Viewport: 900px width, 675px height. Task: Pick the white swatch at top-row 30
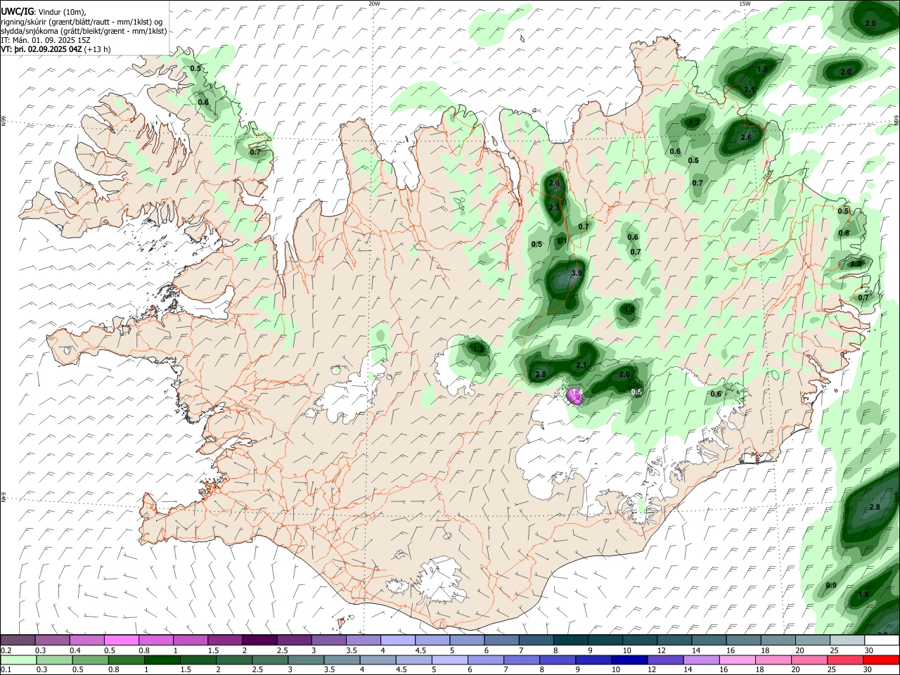tap(882, 640)
